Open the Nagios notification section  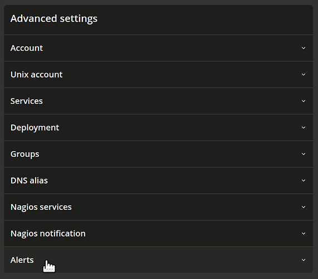click(158, 233)
